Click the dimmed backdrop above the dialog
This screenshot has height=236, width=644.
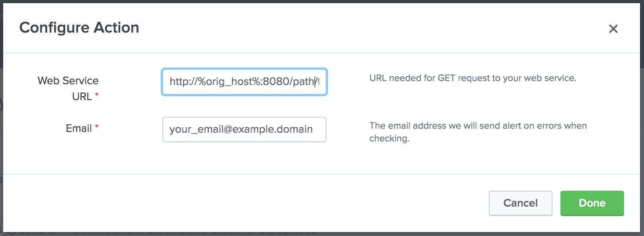(x=318, y=1)
